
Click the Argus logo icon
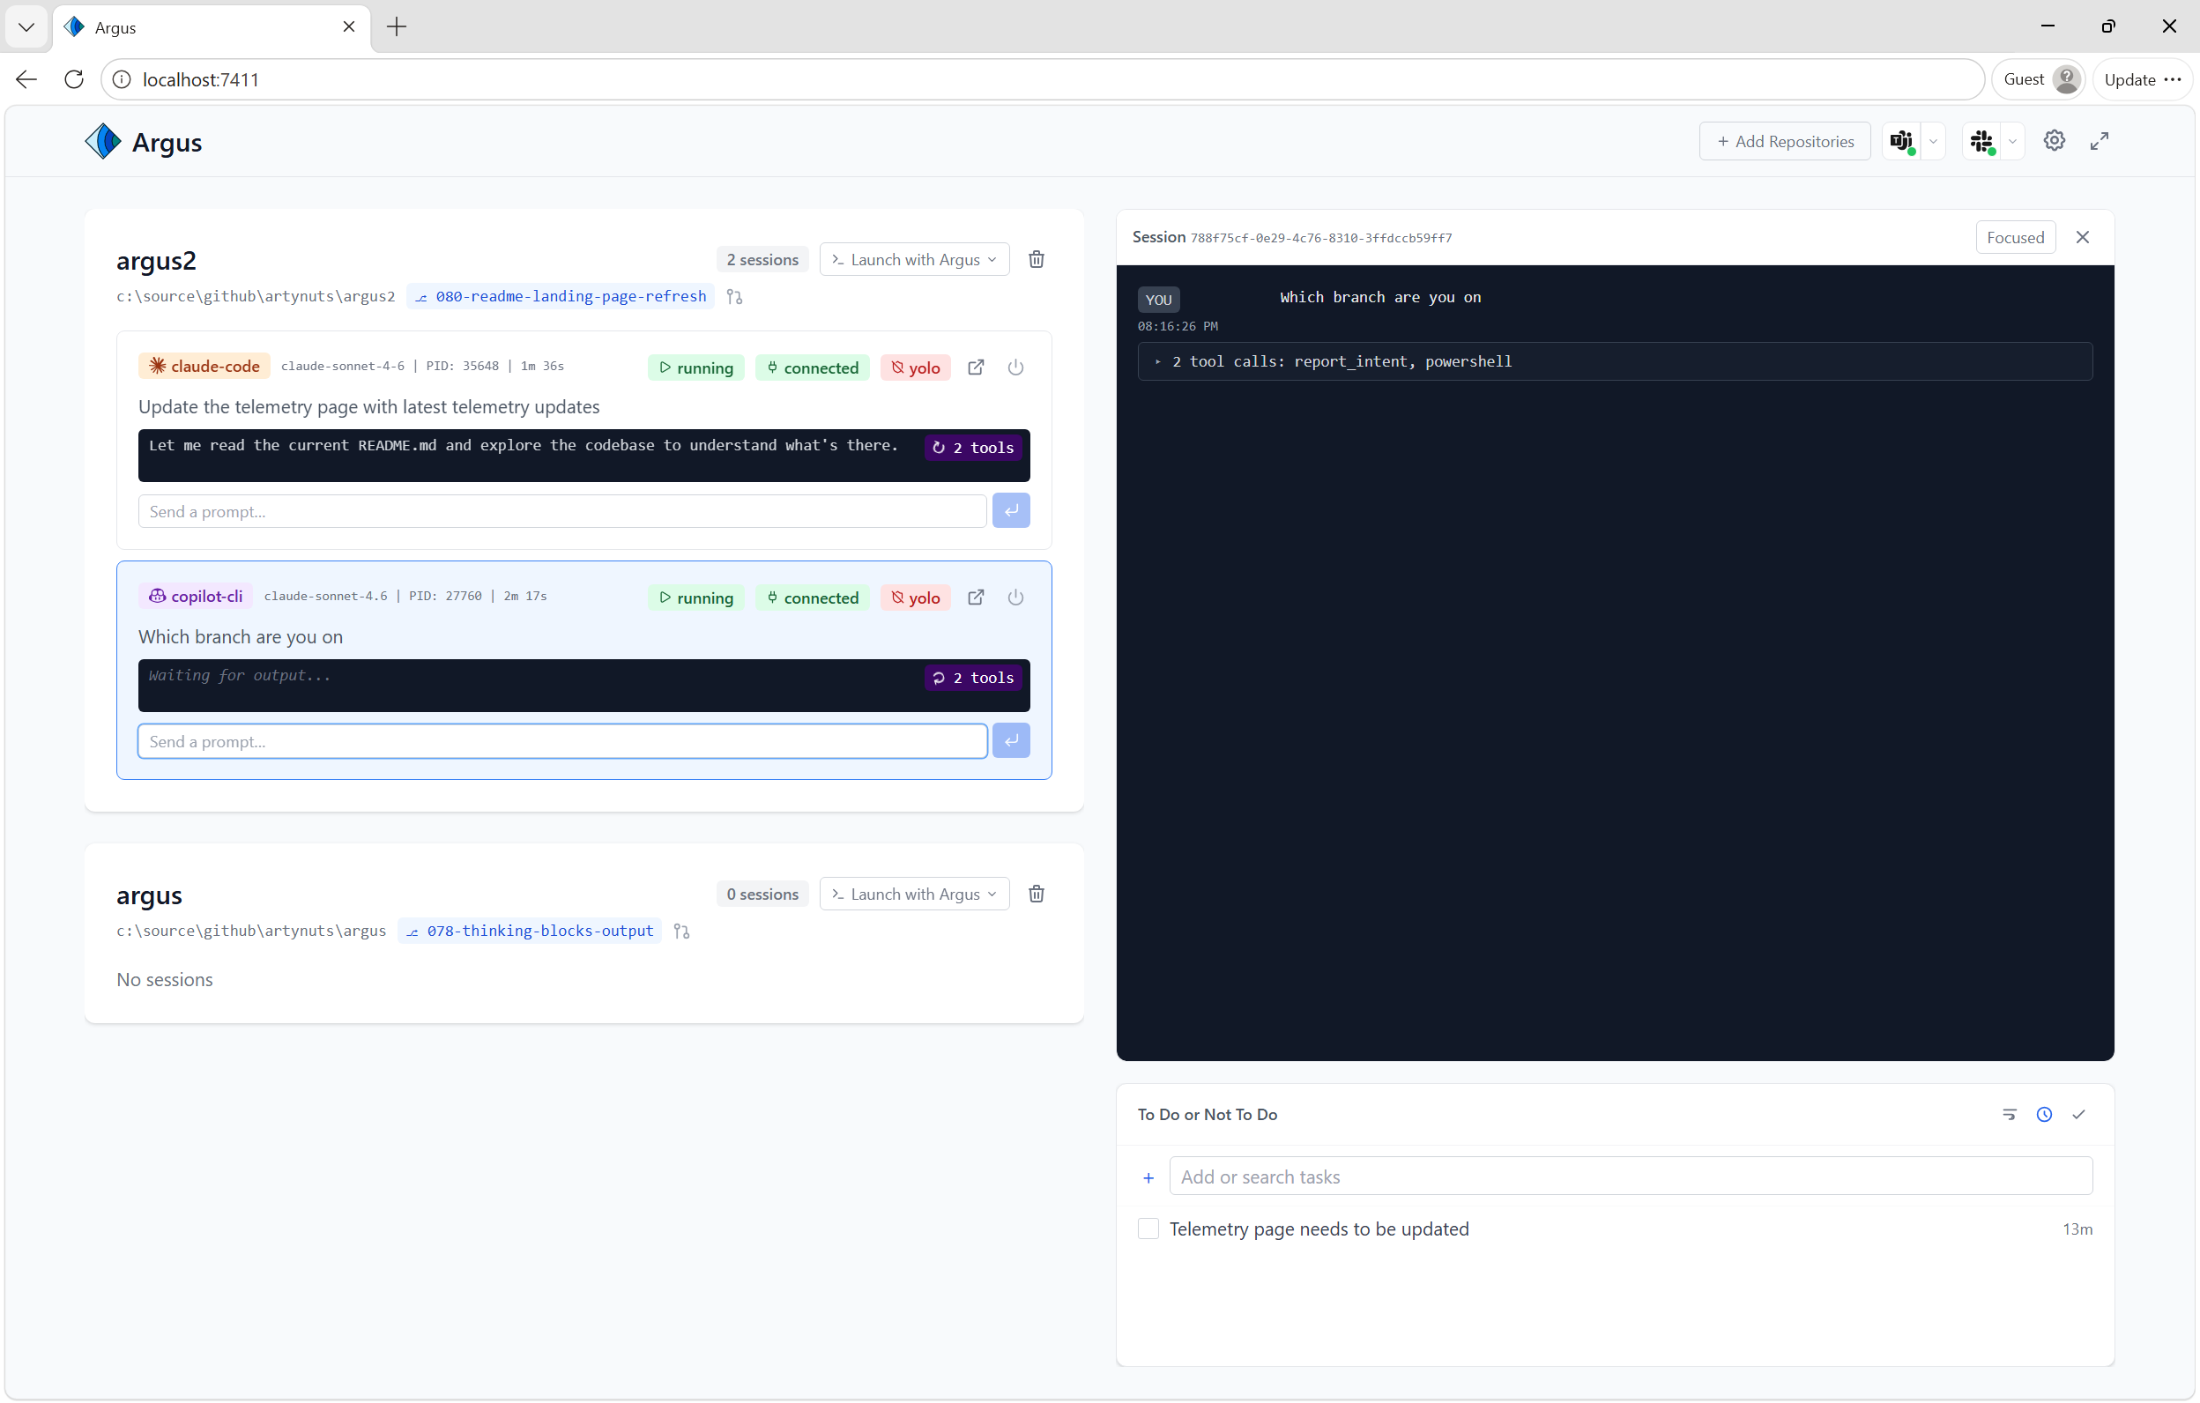pyautogui.click(x=102, y=142)
